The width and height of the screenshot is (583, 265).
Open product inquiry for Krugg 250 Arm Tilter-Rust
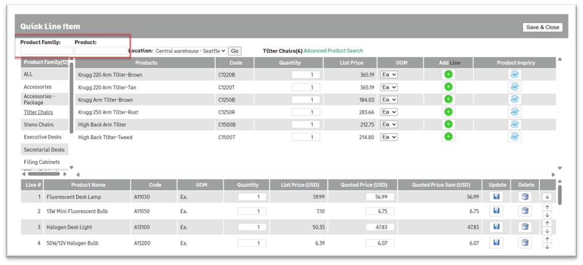515,112
